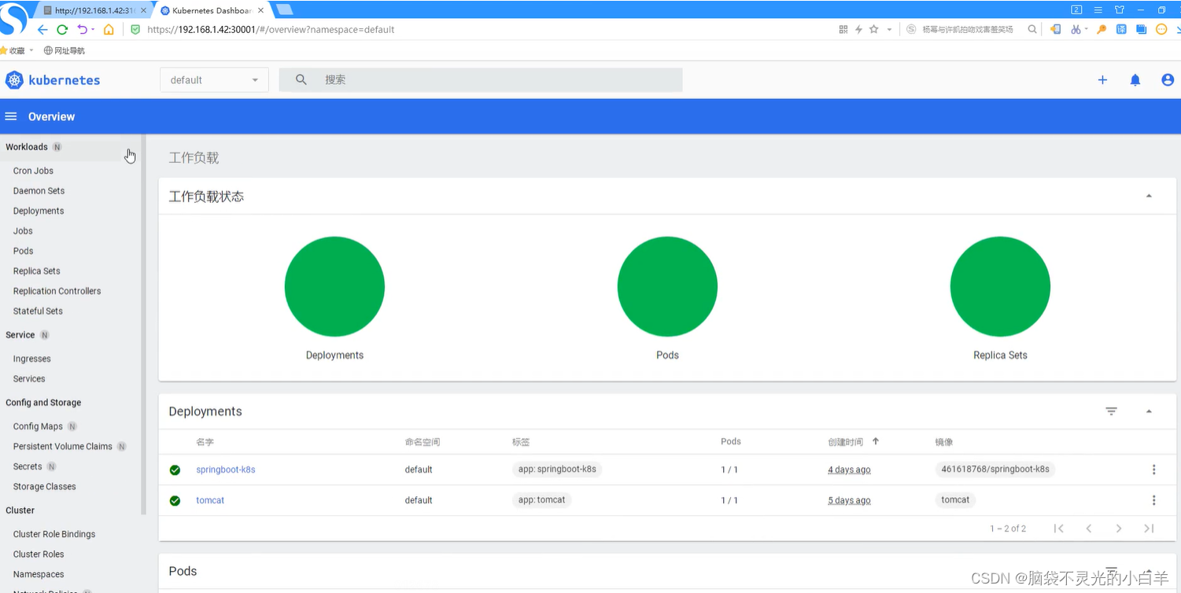The image size is (1181, 593).
Task: Collapse the Deployments card
Action: [x=1149, y=411]
